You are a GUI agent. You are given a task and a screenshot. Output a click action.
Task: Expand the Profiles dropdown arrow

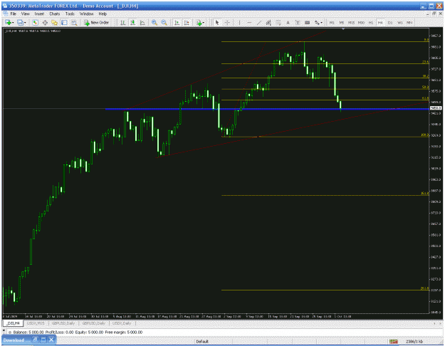25,23
